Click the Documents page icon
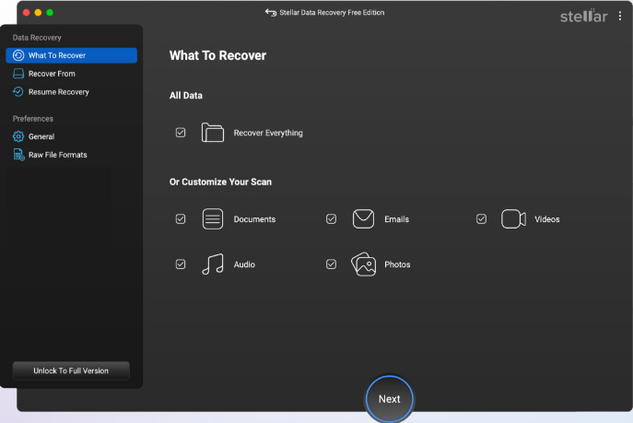Viewport: 633px width, 423px height. coord(212,218)
